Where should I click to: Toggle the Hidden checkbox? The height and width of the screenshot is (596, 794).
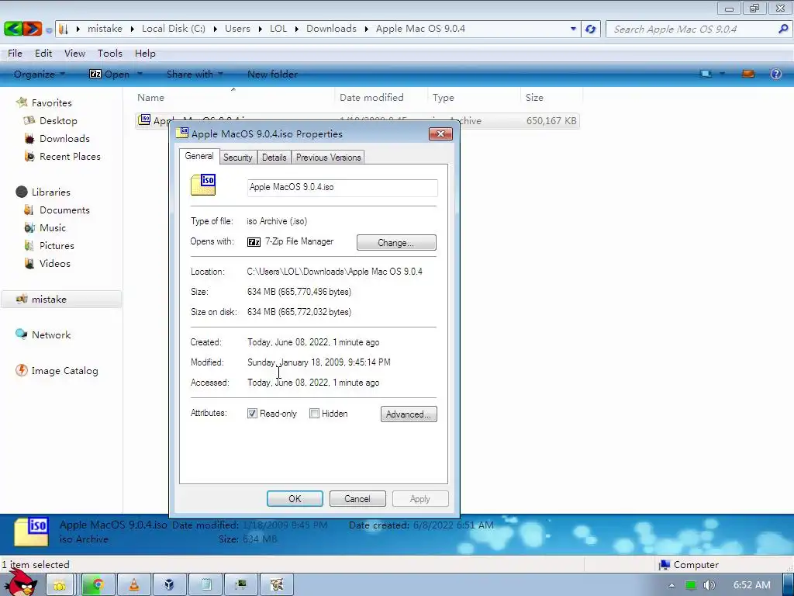(314, 414)
